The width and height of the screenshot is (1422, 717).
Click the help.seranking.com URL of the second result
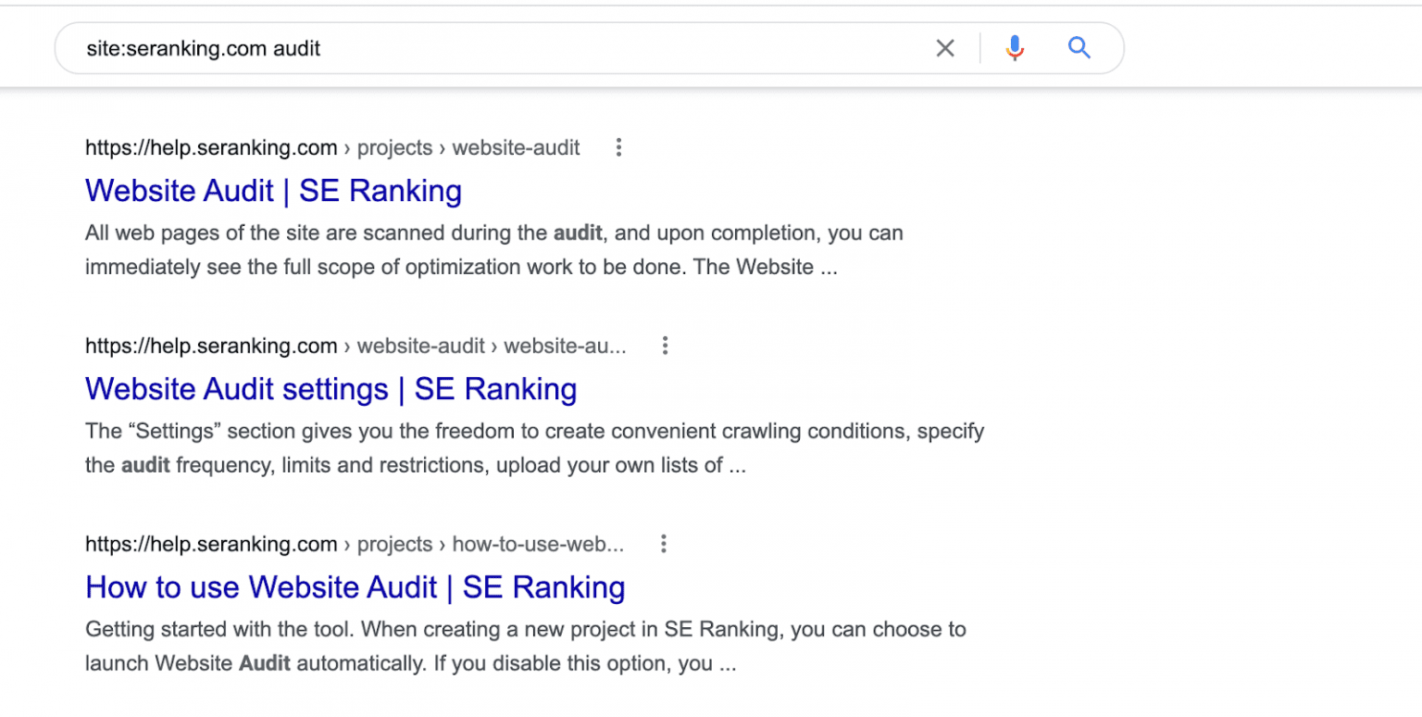click(x=211, y=346)
